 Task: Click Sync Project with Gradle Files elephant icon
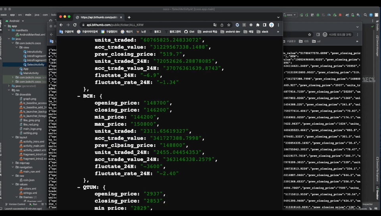[347, 15]
